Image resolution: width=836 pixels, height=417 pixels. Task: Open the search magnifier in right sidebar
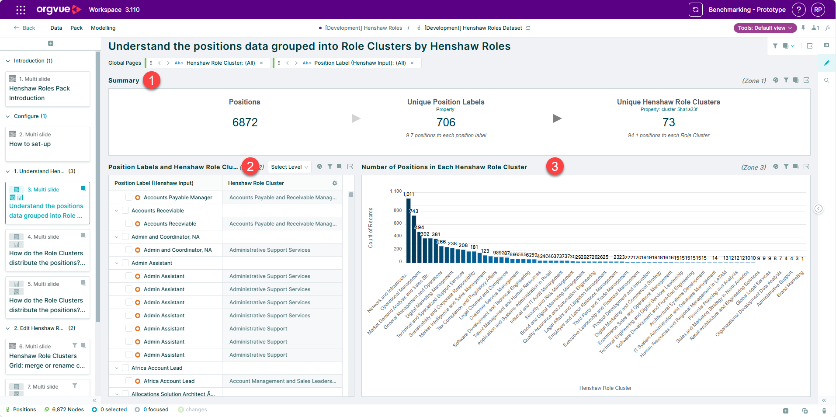pos(827,80)
